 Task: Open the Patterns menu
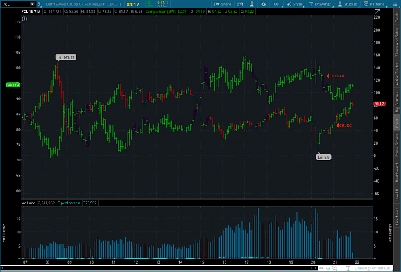point(374,4)
